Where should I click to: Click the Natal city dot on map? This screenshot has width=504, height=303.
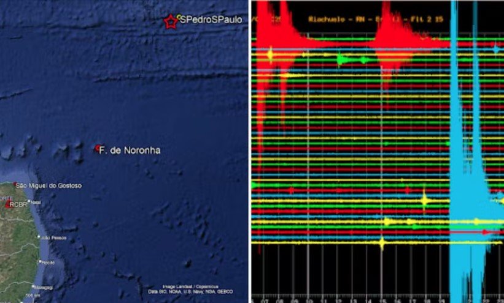point(29,201)
